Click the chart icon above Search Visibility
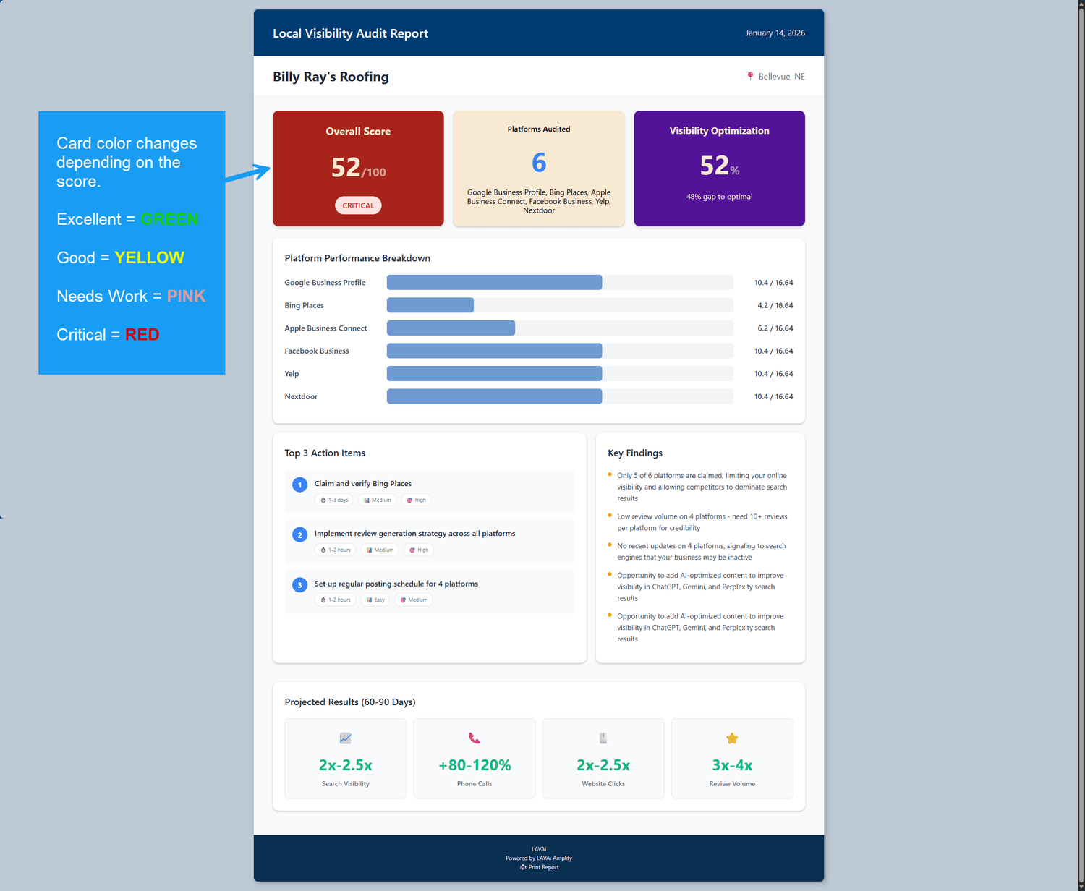The width and height of the screenshot is (1085, 891). tap(346, 738)
